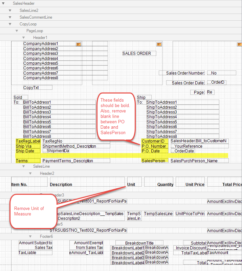Image resolution: width=242 pixels, height=271 pixels.
Task: Select the Item No. column header
Action: coord(29,182)
